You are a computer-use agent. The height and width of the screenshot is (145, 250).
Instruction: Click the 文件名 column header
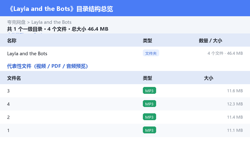14,78
